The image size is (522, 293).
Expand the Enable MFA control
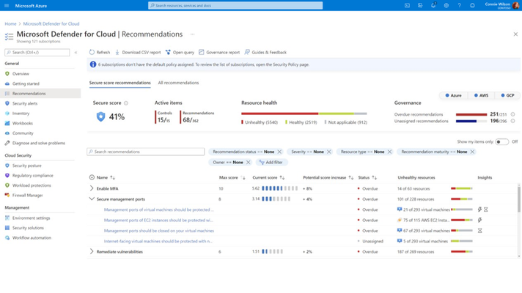[x=92, y=188]
